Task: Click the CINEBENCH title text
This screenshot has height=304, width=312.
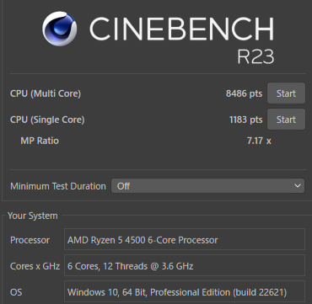Action: 181,29
